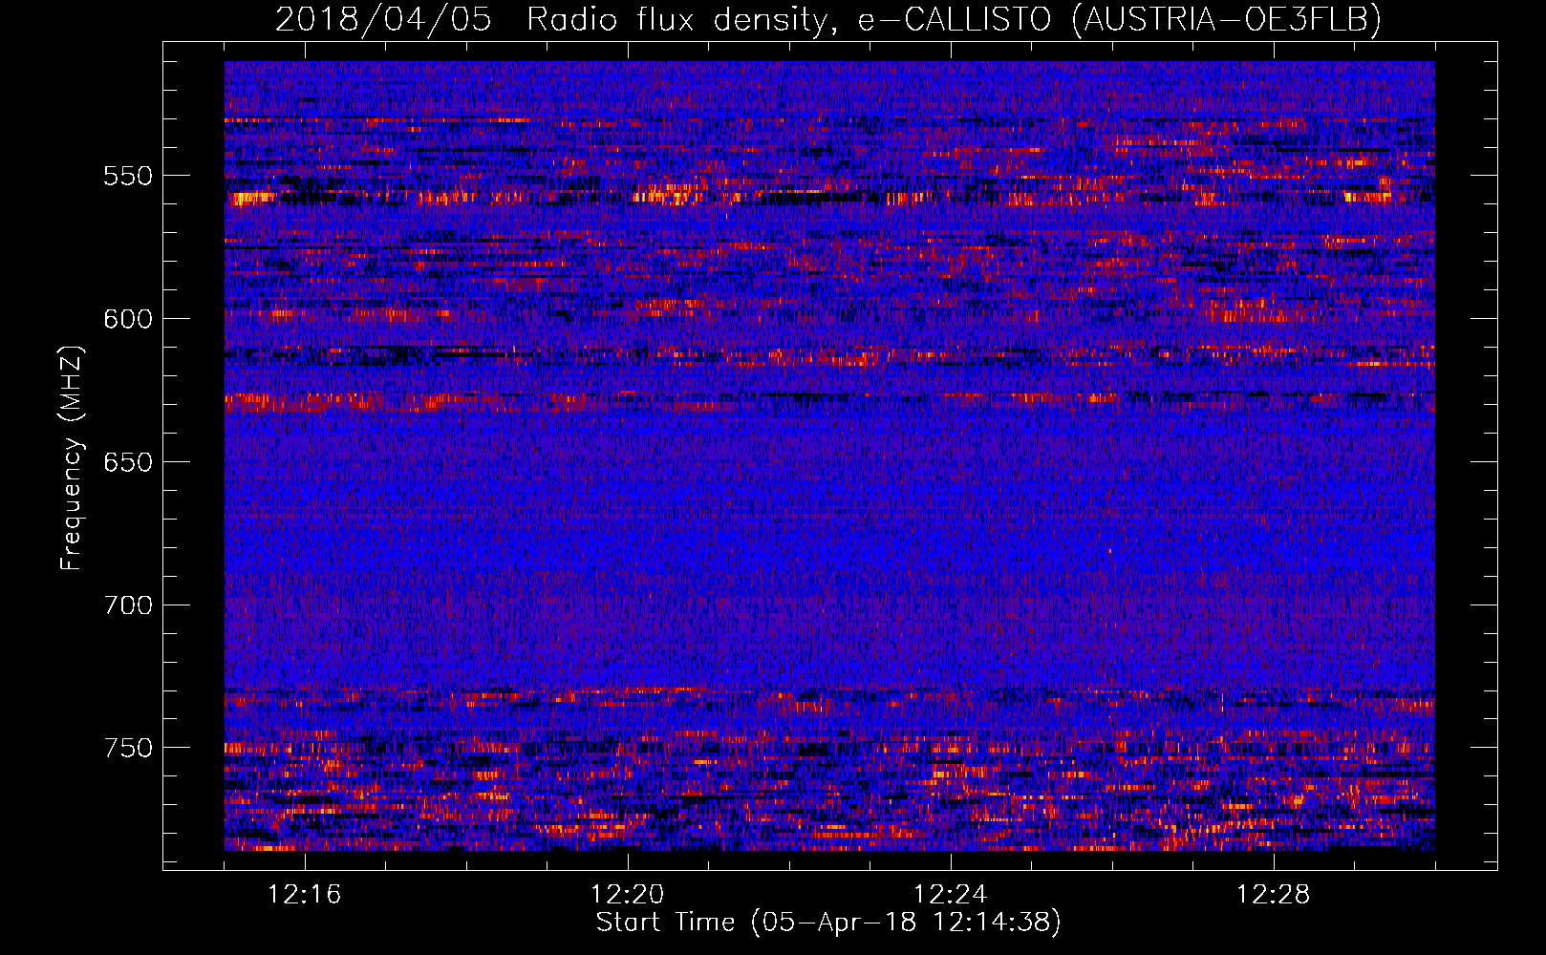Screen dimensions: 1546x955
Task: Click the 'Frequency (MHZ)' axis label
Action: pos(72,457)
